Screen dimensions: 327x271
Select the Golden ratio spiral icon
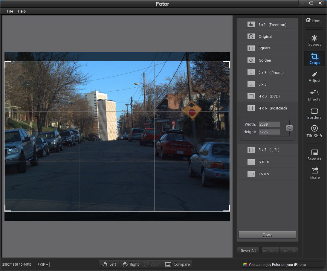click(251, 60)
